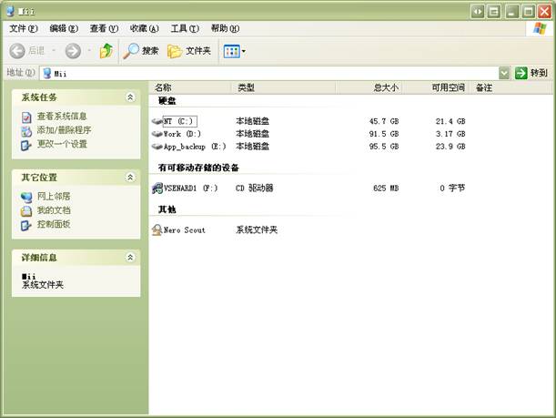
Task: Open 控制面板 from other places
Action: 53,224
